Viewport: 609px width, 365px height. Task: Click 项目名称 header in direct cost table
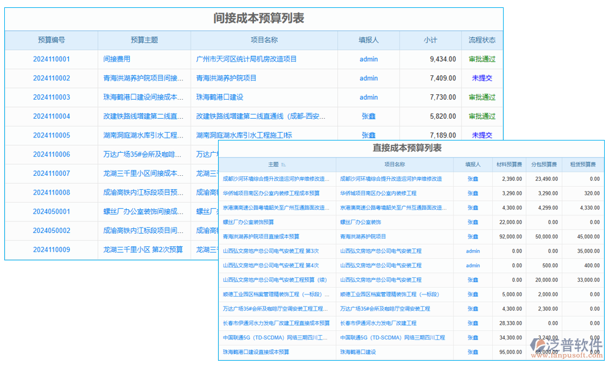395,164
